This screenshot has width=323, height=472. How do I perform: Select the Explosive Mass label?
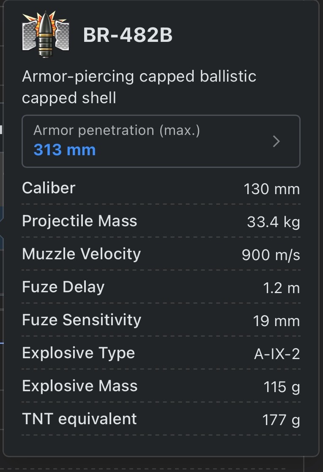click(x=79, y=386)
